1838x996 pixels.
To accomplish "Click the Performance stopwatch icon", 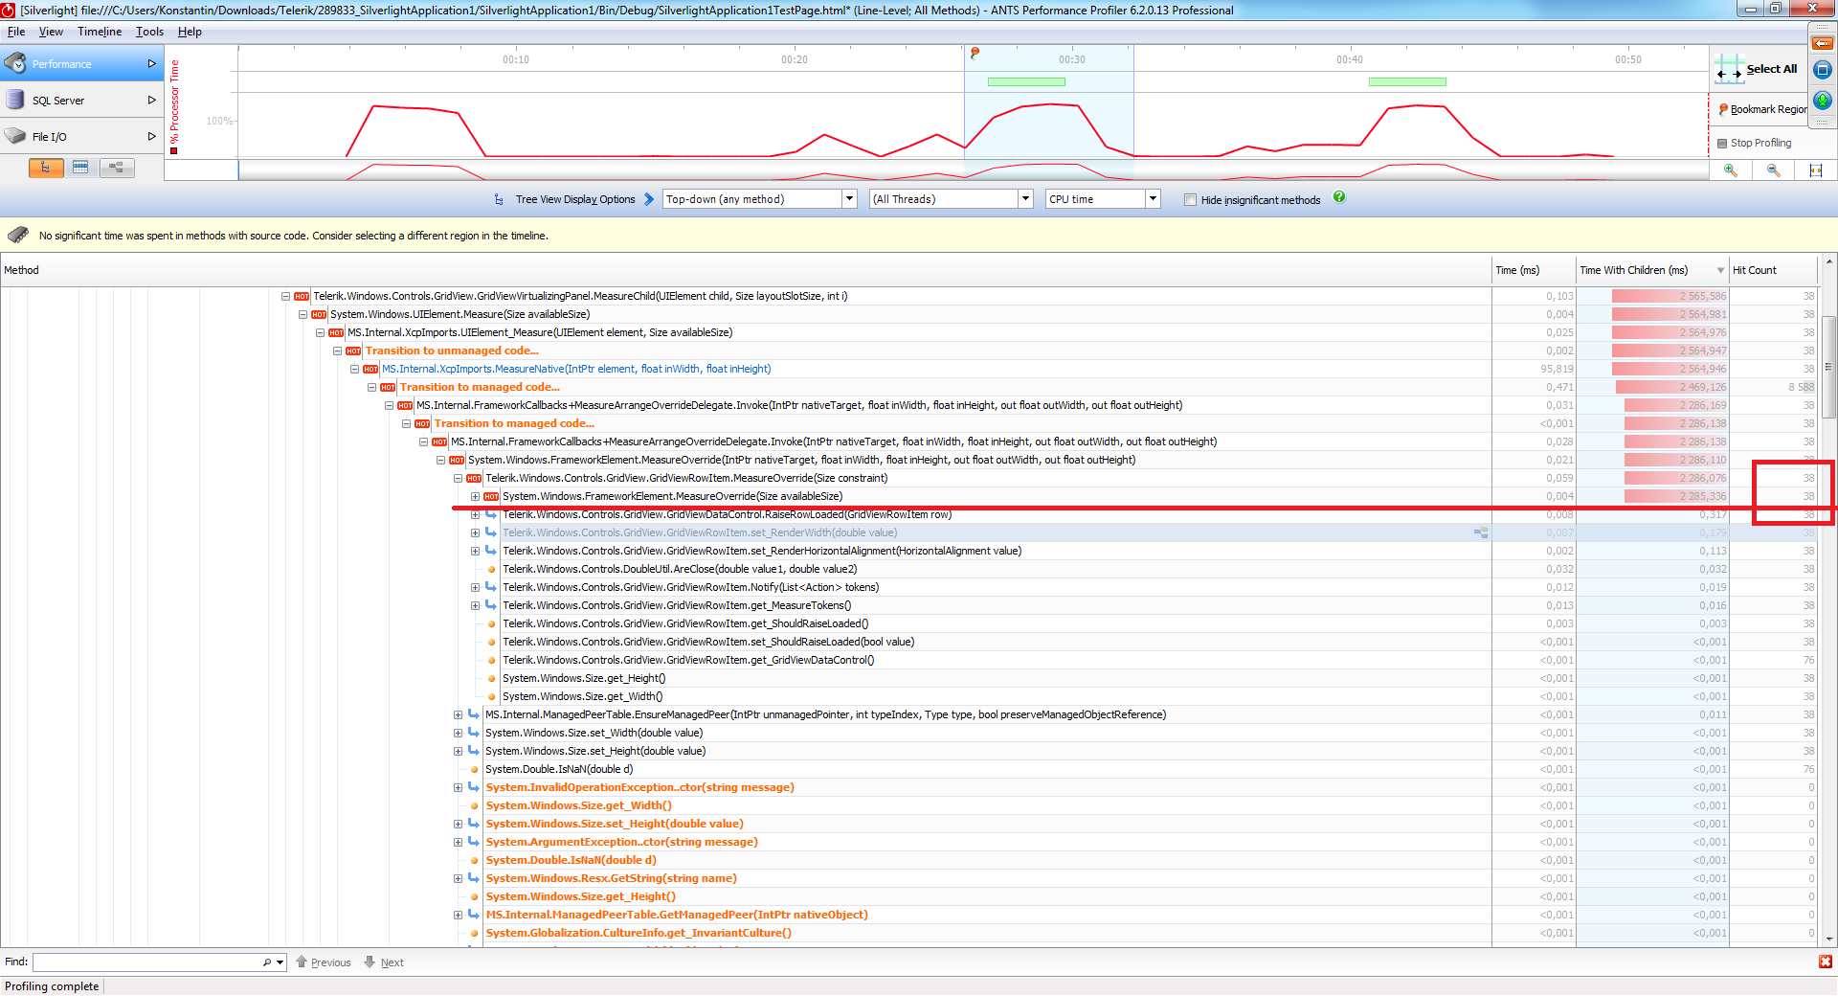I will (15, 63).
